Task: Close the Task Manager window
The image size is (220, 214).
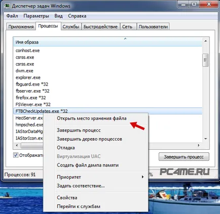Action: [x=209, y=5]
